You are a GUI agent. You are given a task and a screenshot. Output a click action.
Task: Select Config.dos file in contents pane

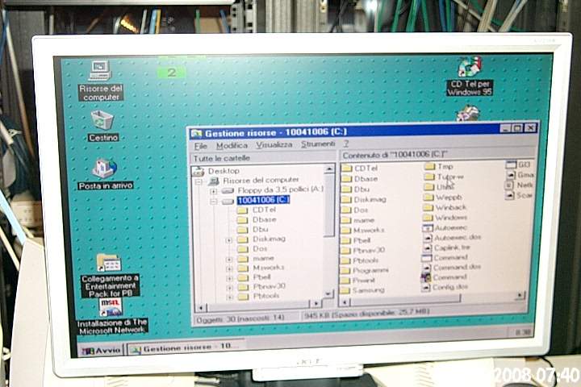point(445,287)
